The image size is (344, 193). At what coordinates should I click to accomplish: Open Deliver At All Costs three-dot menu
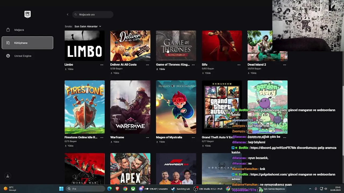pos(147,65)
